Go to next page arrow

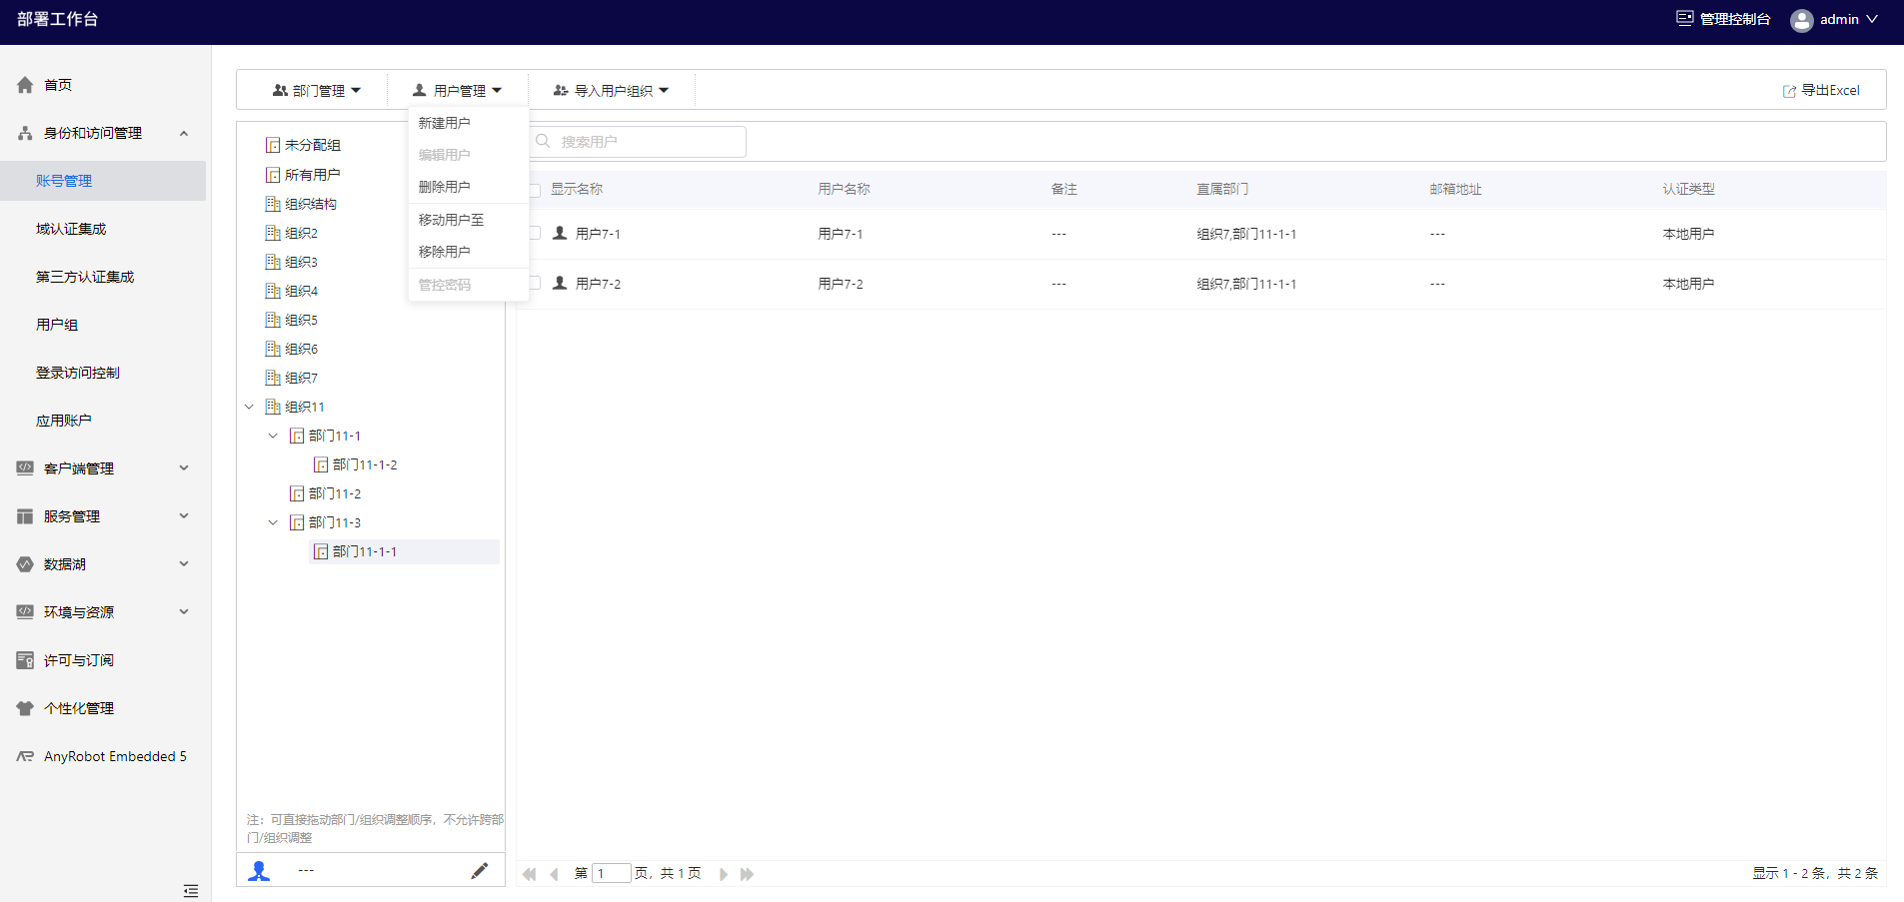724,874
